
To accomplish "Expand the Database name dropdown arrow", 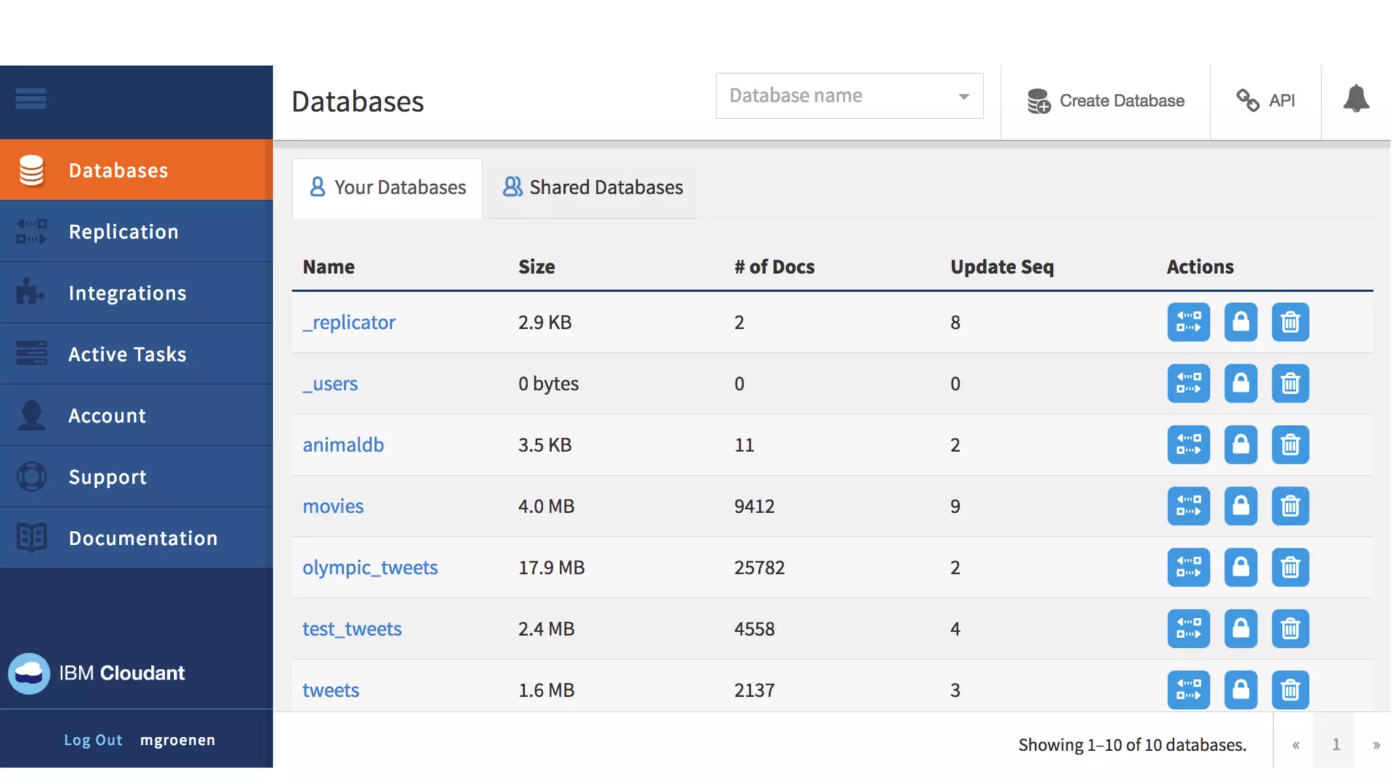I will [x=964, y=97].
